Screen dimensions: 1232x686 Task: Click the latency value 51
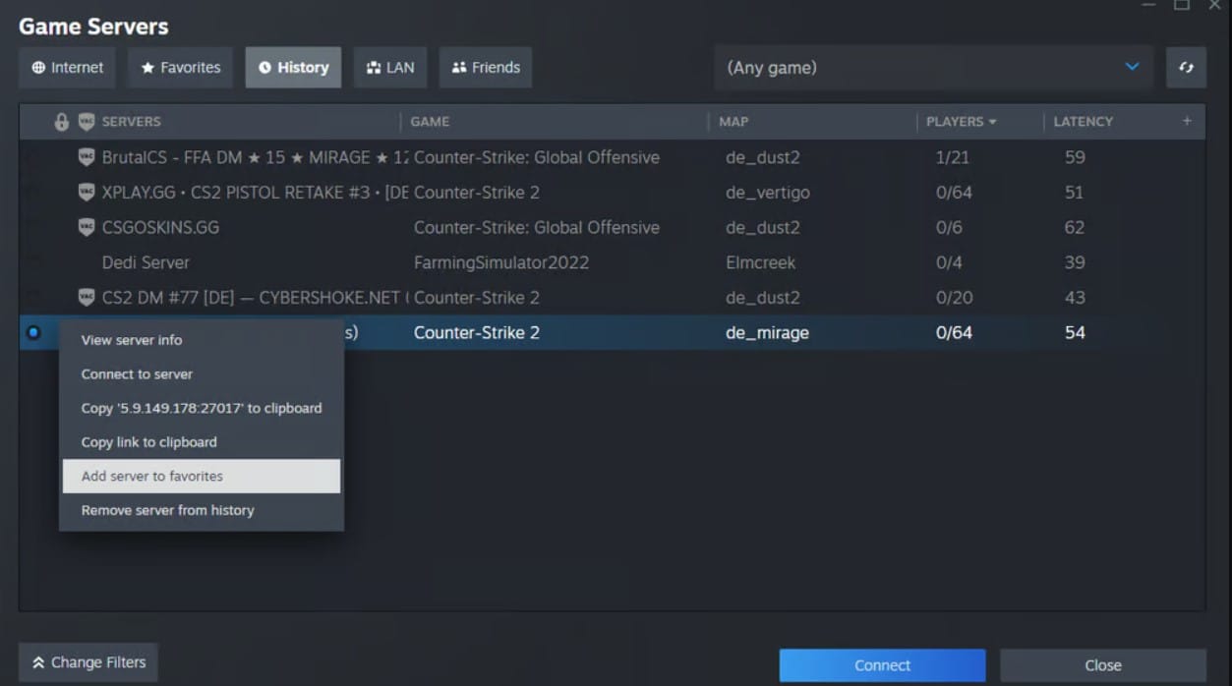pos(1074,192)
